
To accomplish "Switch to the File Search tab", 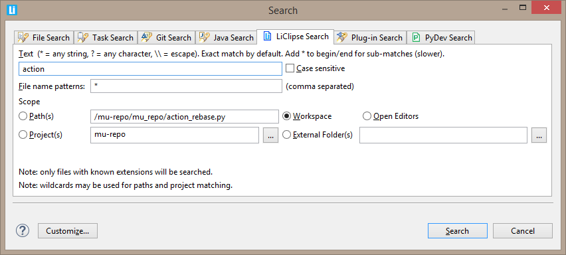I will point(44,37).
